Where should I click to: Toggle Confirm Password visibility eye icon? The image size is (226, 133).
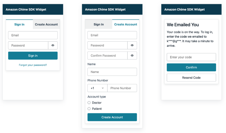[x=132, y=55]
